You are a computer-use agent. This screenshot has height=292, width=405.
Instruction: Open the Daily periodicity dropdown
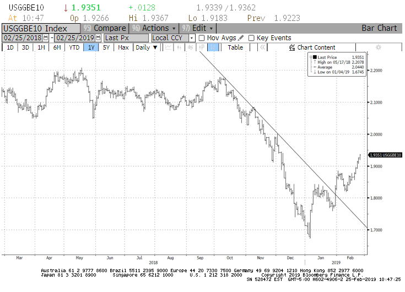pyautogui.click(x=147, y=47)
